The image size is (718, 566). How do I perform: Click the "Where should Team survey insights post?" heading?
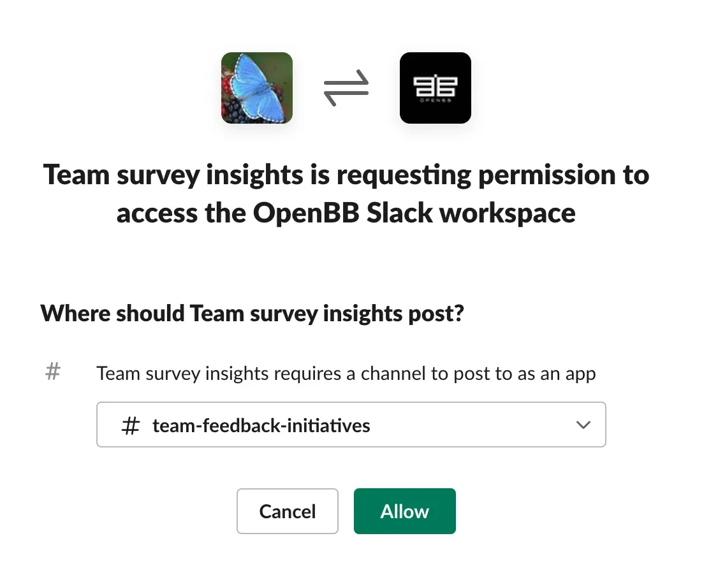pos(251,314)
